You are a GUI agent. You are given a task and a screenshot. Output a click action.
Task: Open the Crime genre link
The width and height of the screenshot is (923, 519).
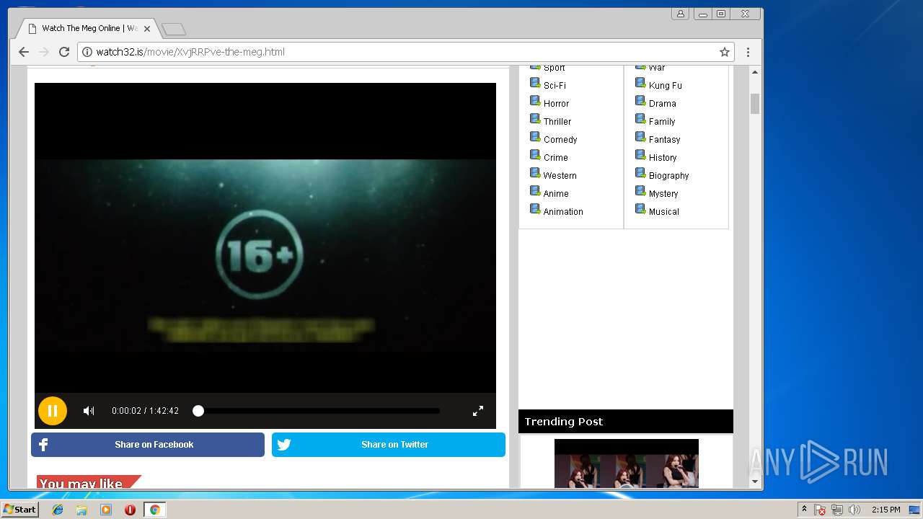tap(555, 157)
